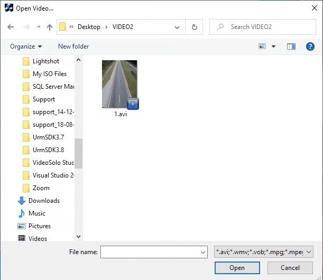323x280 pixels.
Task: Toggle the preview pane
Action: 291,46
